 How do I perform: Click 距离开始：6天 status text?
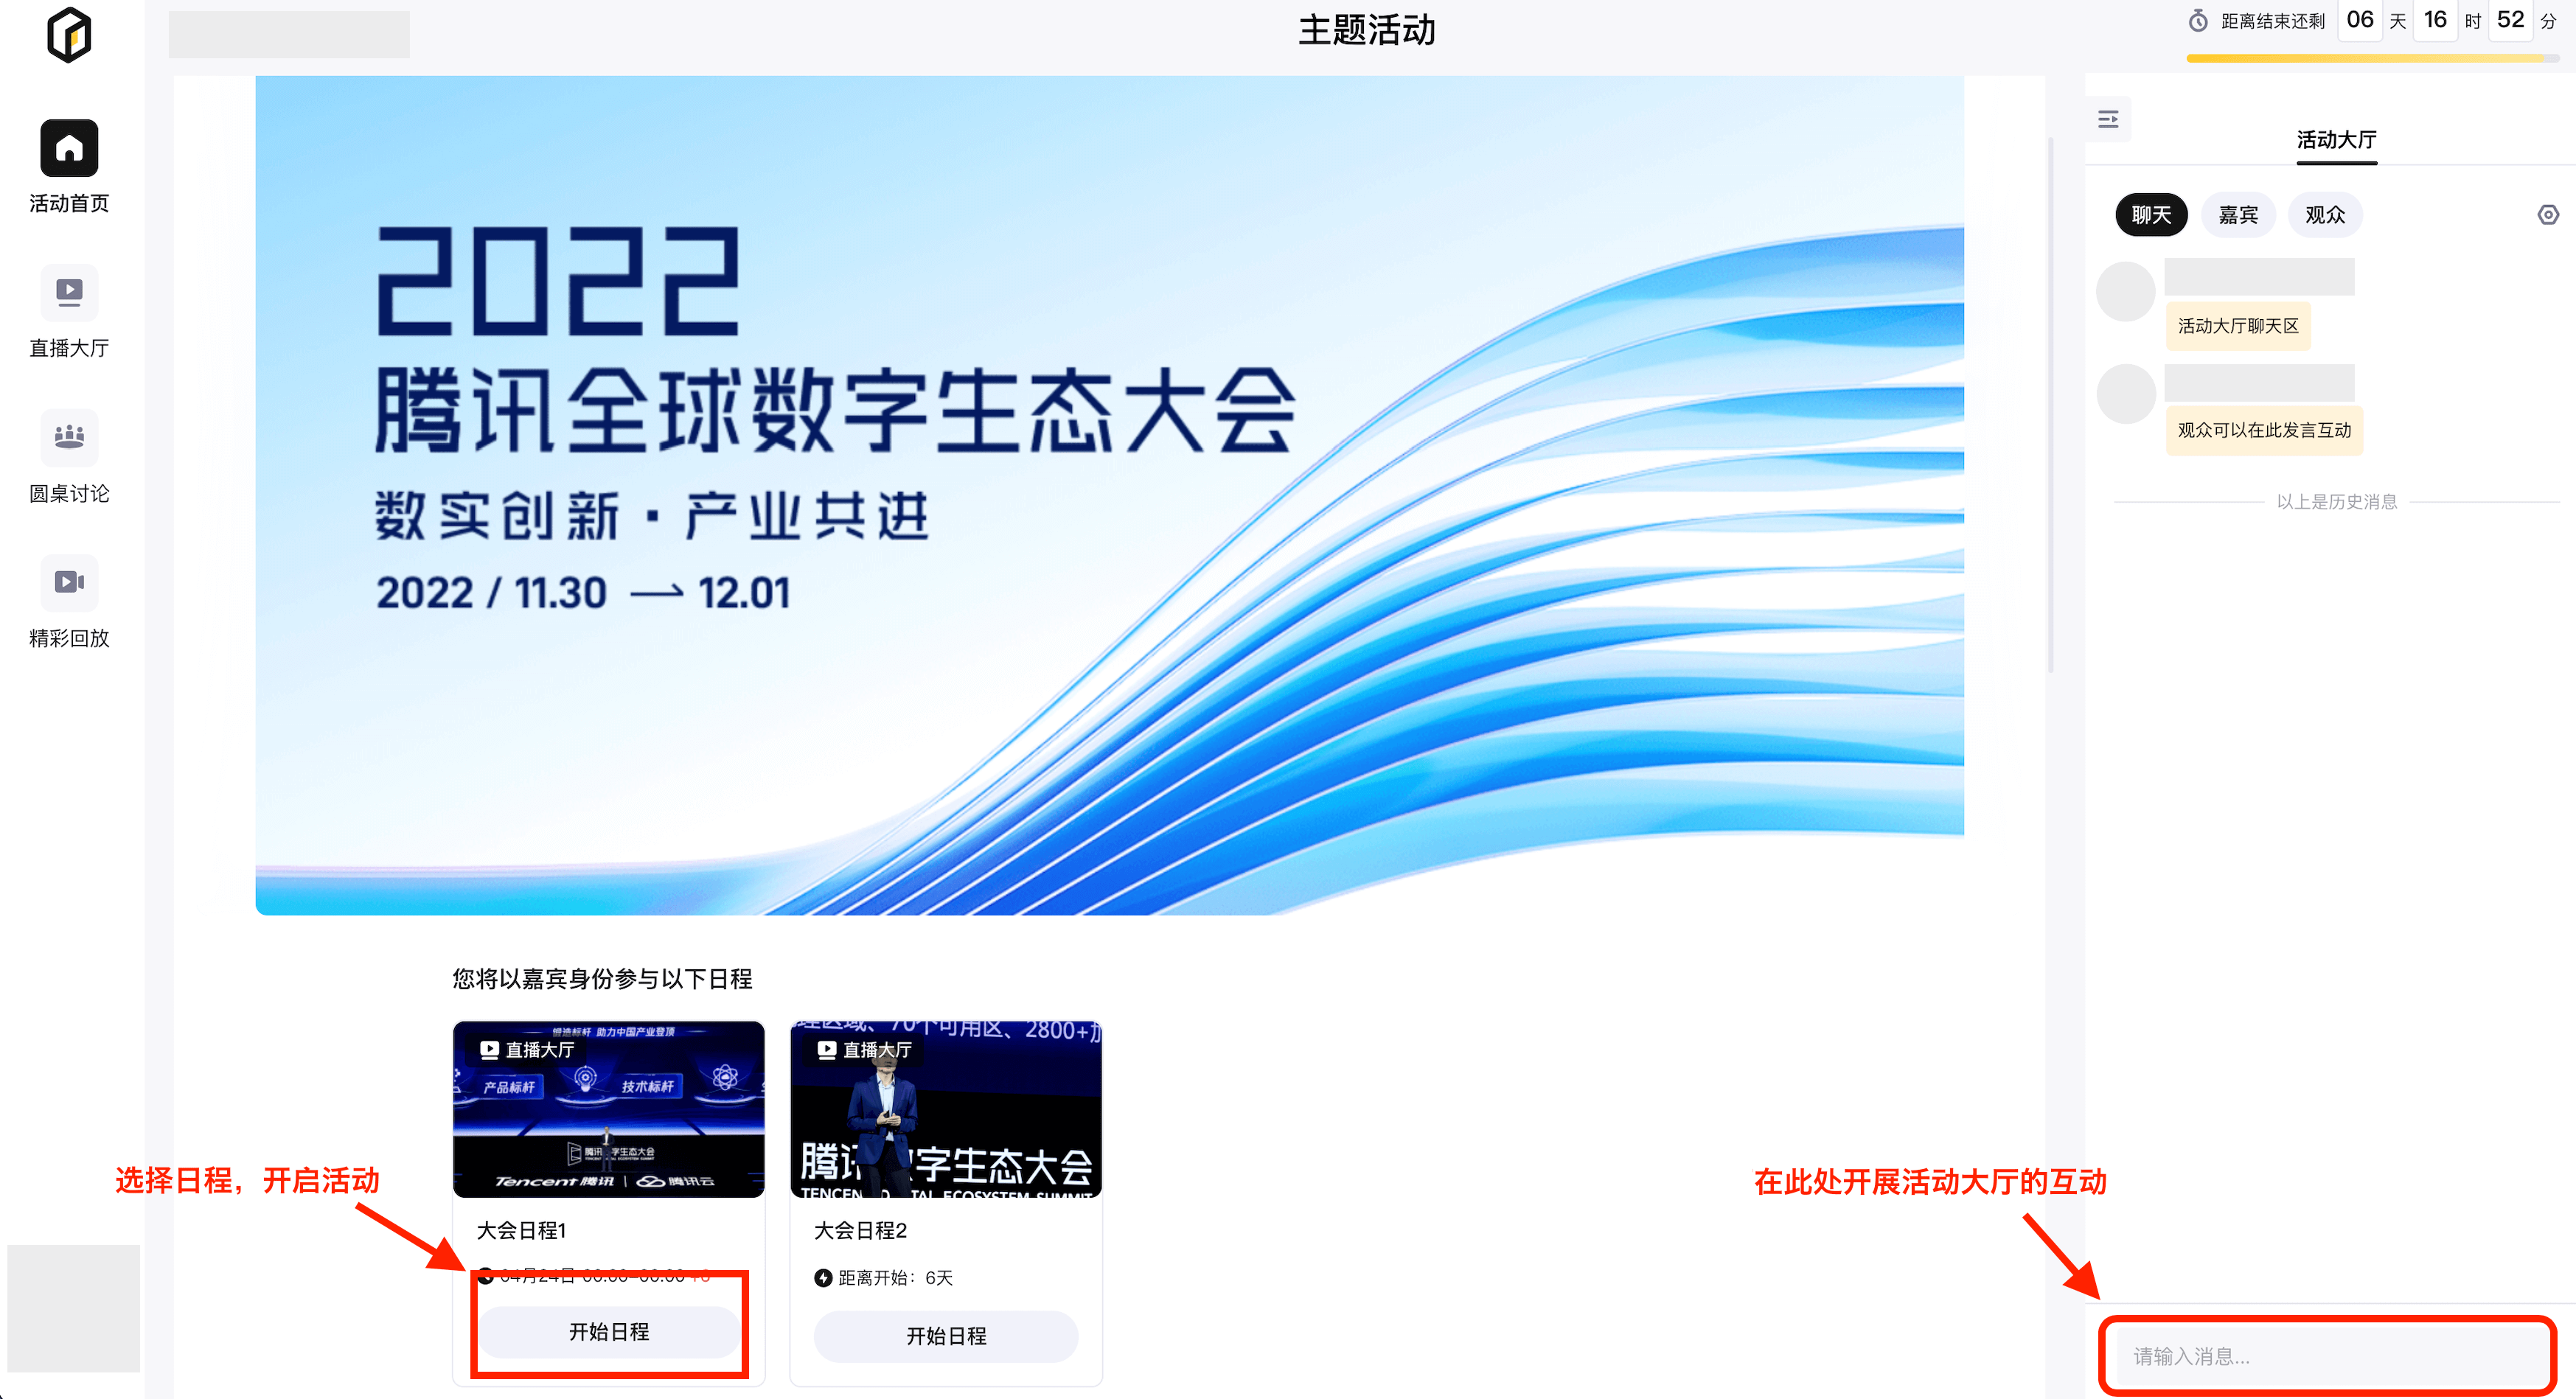(x=895, y=1277)
